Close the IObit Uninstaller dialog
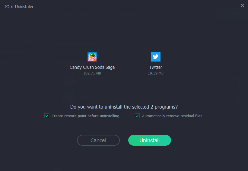Viewport: 248px width, 171px height. click(x=242, y=5)
